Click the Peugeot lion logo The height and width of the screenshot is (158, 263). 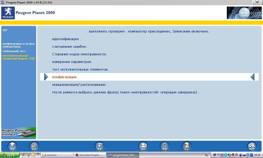coord(8,13)
